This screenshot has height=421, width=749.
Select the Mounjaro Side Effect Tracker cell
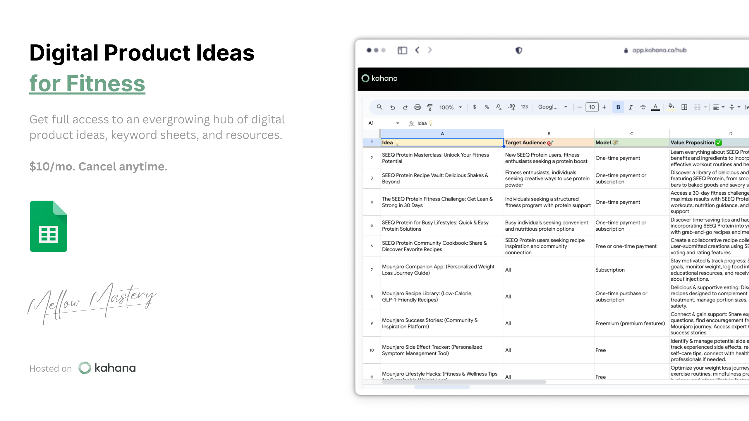point(442,350)
